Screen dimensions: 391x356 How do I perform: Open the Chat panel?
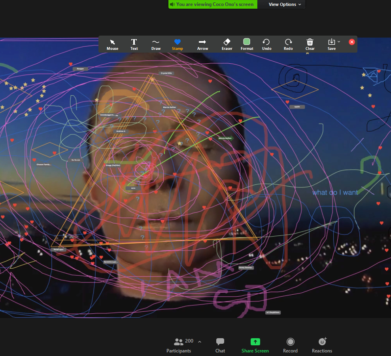click(x=220, y=345)
